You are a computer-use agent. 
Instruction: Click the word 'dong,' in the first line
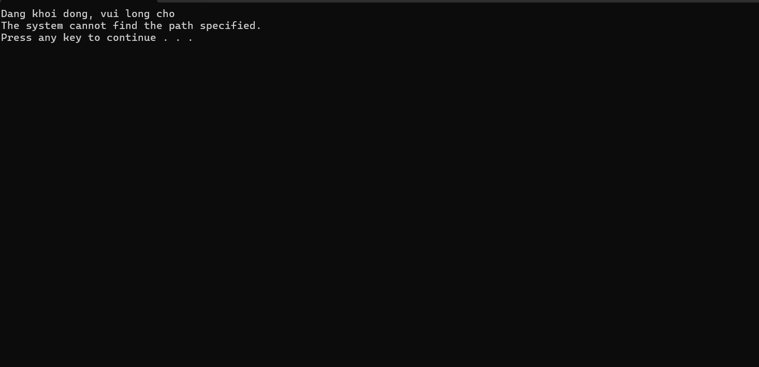79,14
